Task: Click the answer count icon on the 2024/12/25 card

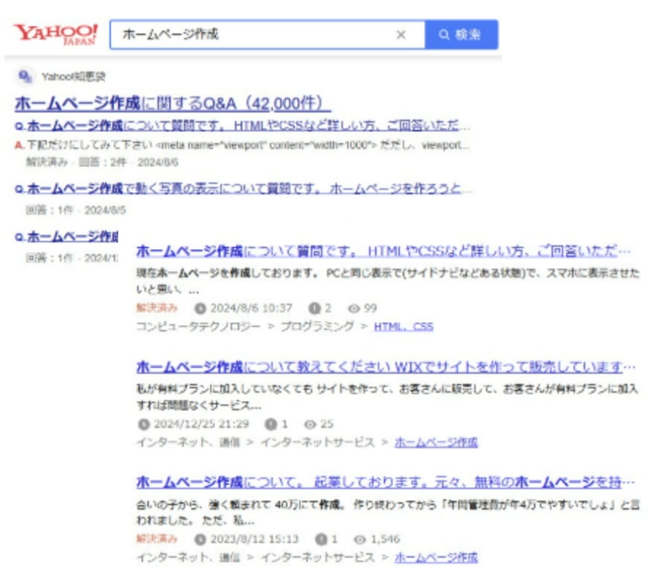Action: coord(271,424)
